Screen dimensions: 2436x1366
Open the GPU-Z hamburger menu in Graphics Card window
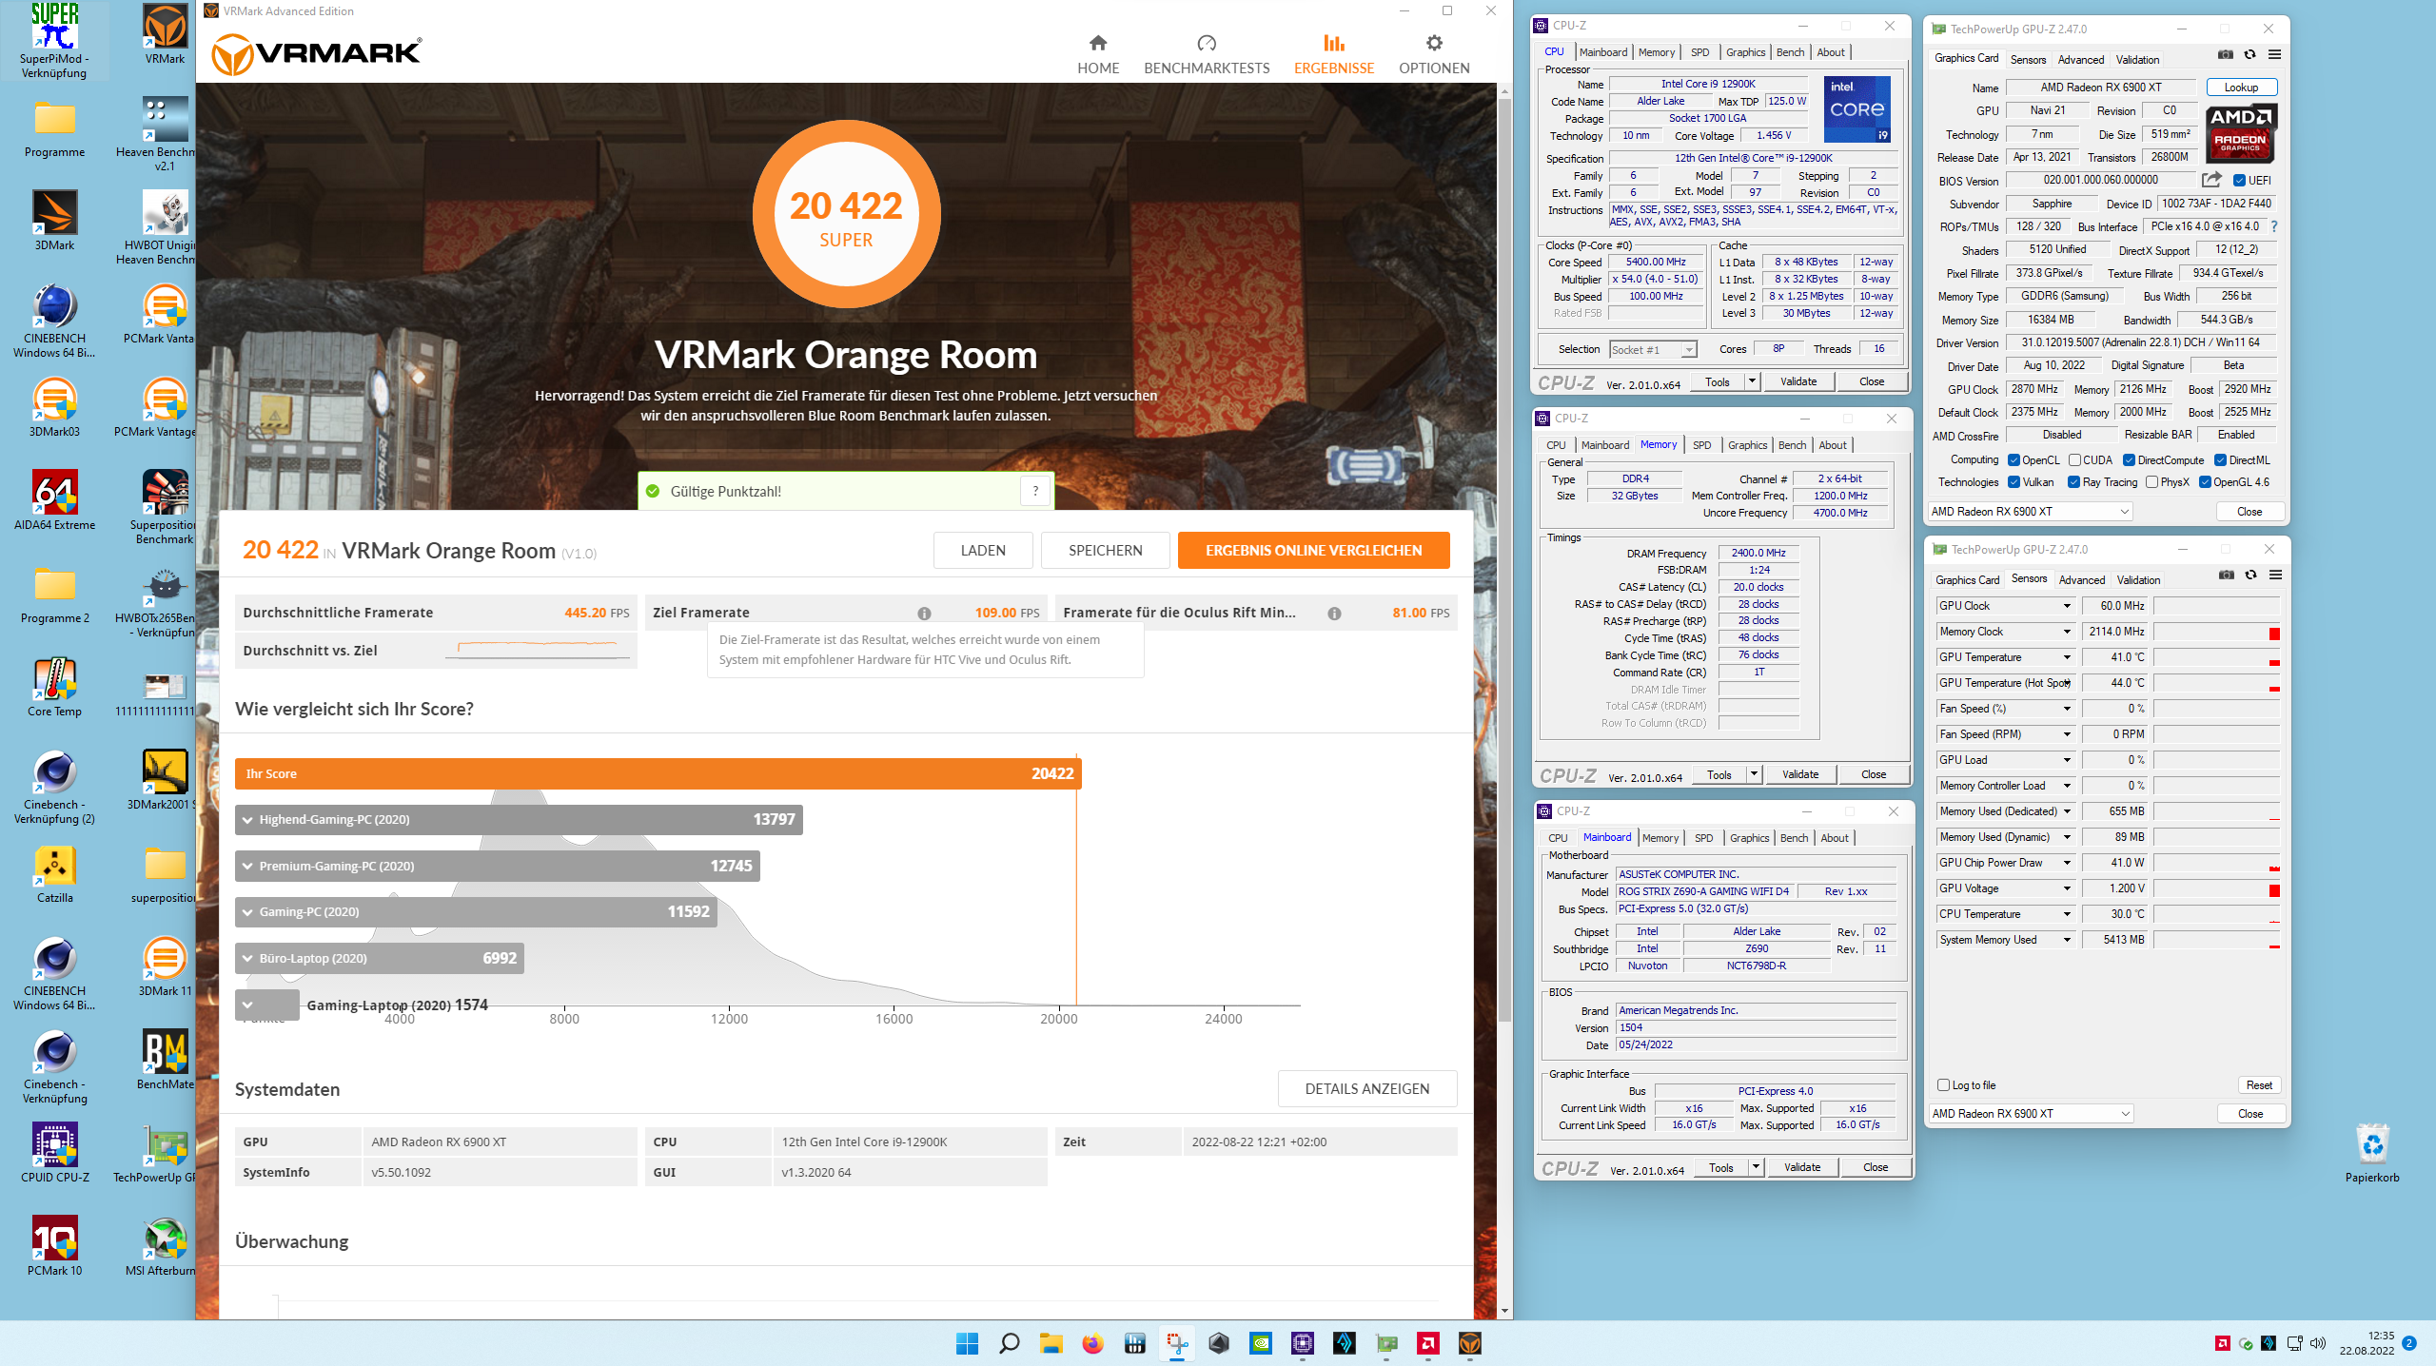(2274, 54)
